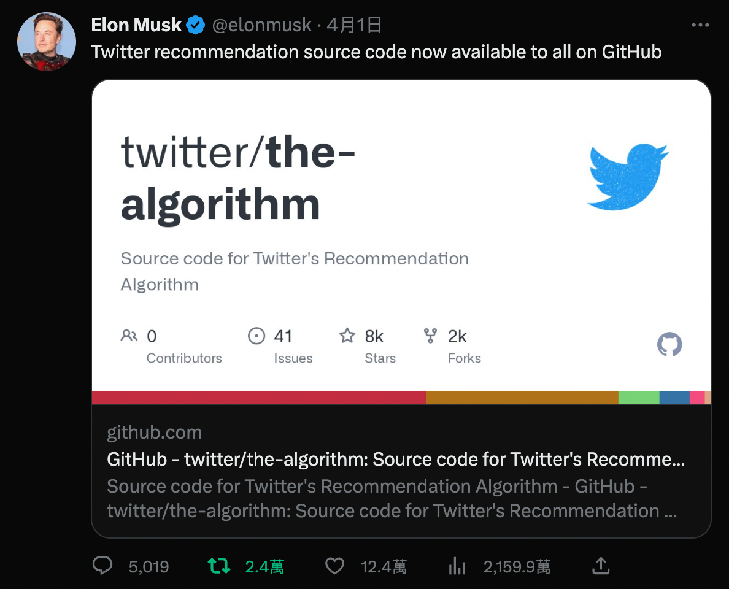Click the Stars icon showing 8k

point(347,336)
